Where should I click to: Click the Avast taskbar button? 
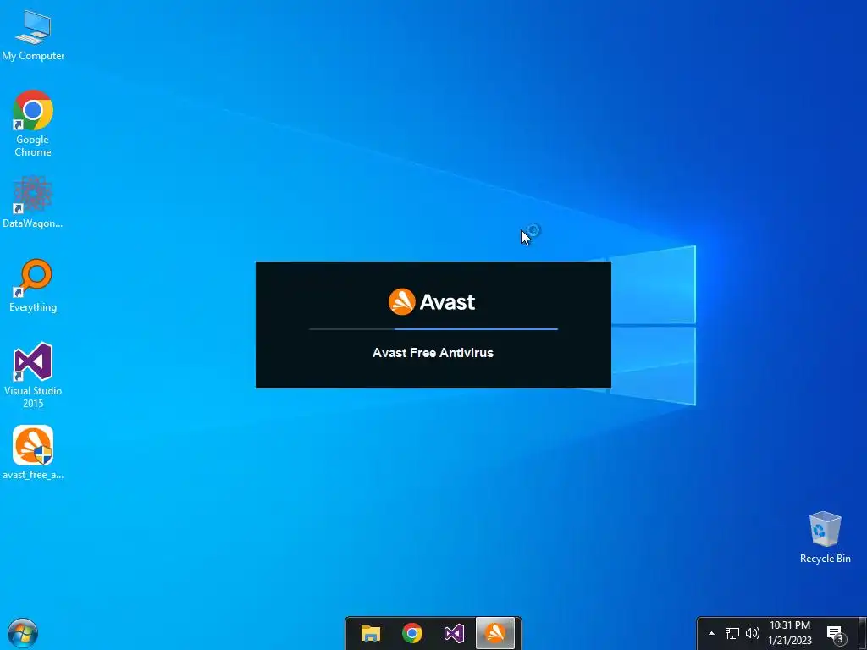click(494, 633)
